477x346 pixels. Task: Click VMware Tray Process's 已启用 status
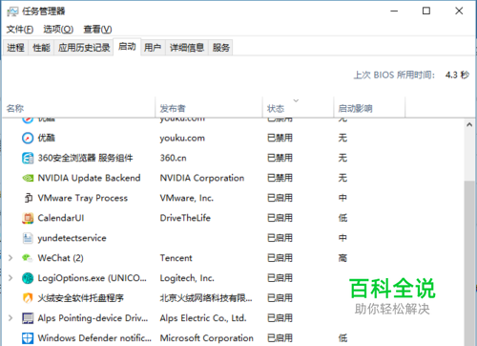280,198
